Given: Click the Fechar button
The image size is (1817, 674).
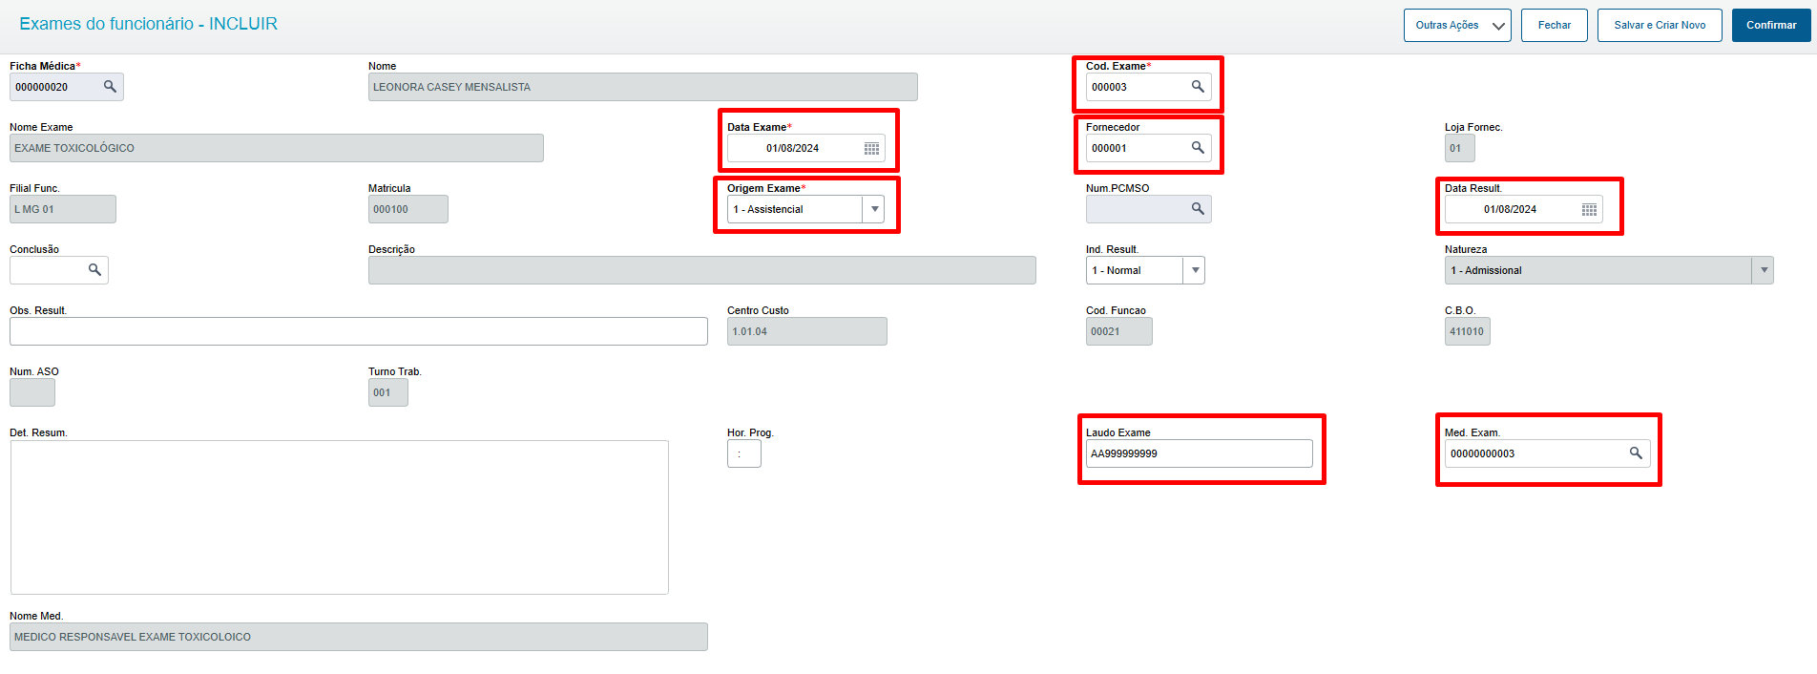Looking at the screenshot, I should (1554, 26).
